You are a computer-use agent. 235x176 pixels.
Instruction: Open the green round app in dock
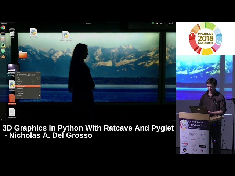pos(3,51)
